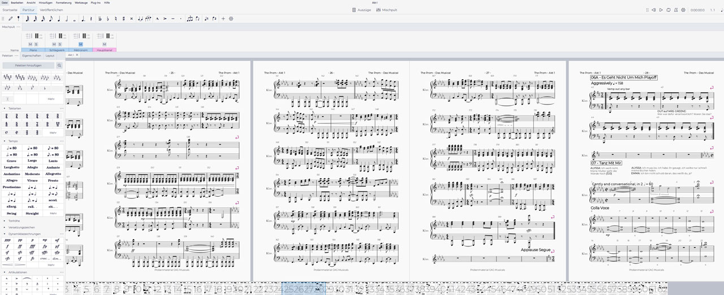The height and width of the screenshot is (295, 724).
Task: Apply natural accidental
Action: pyautogui.click(x=115, y=19)
